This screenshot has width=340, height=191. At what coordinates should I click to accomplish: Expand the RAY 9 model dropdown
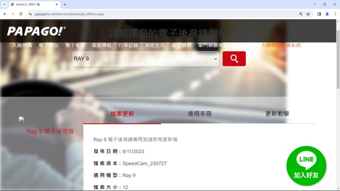(146, 59)
